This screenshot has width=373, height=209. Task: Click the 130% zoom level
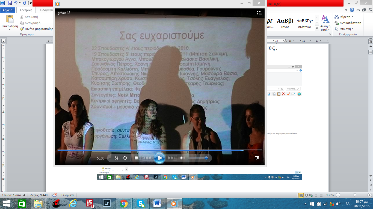click(330, 195)
